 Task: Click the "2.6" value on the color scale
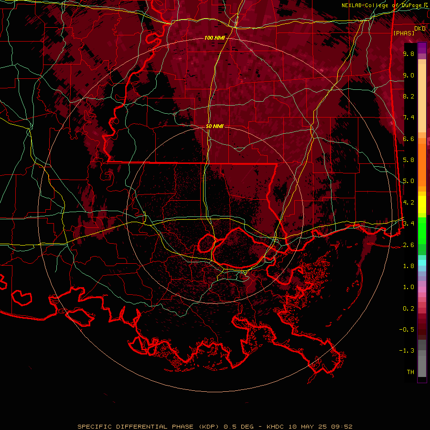point(408,245)
